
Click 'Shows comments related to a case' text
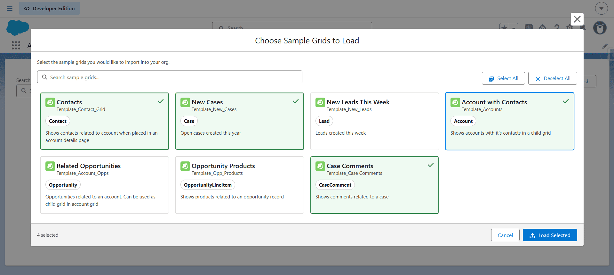coord(352,197)
